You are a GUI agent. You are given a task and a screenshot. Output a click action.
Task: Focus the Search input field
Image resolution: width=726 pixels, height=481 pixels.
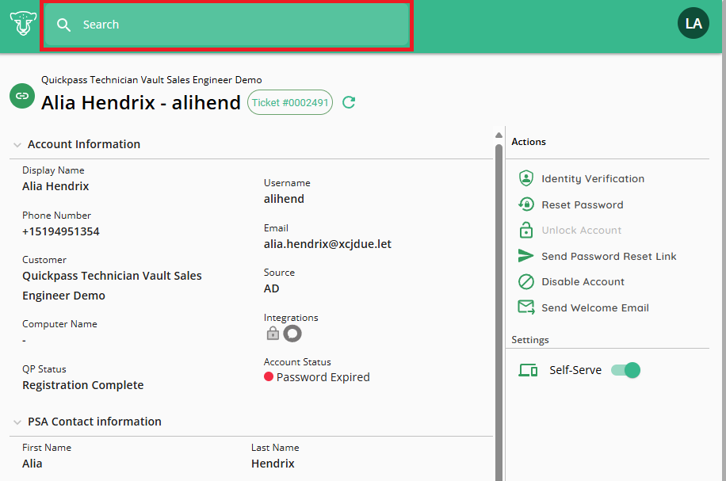[227, 25]
